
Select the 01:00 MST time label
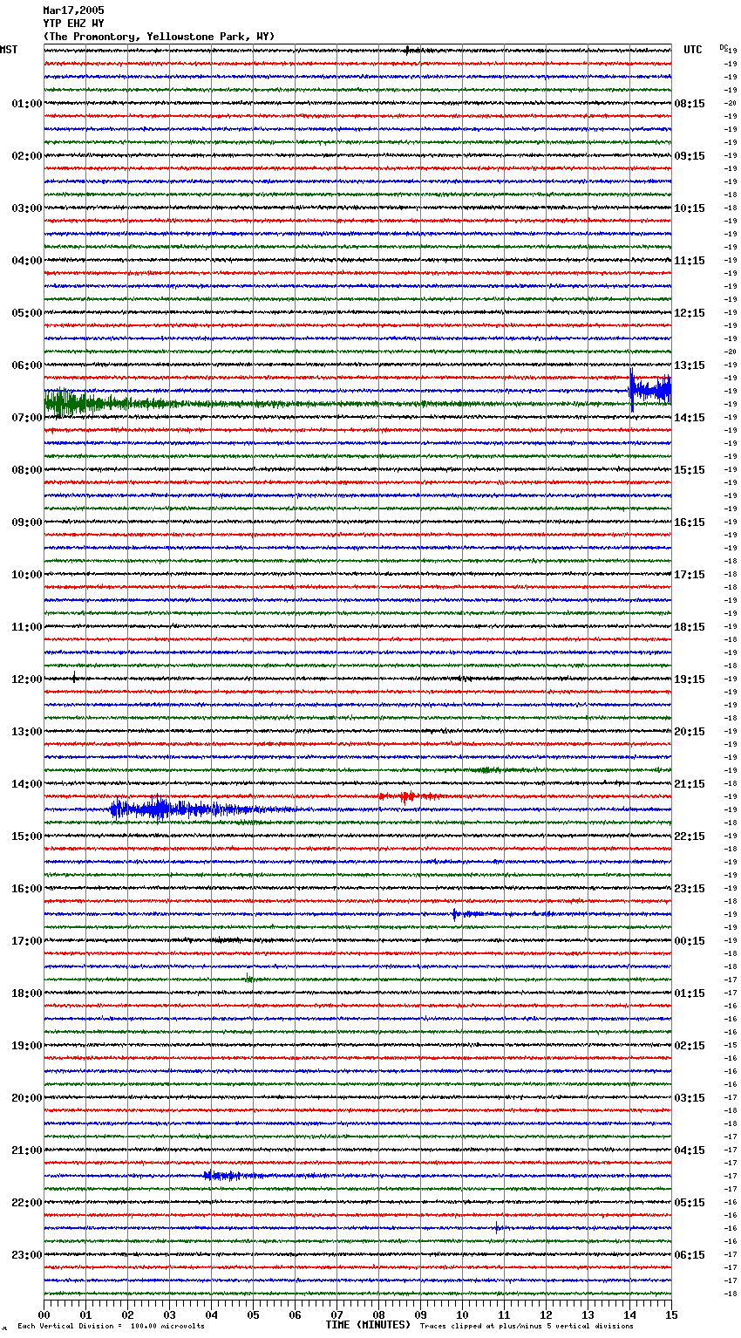point(26,104)
